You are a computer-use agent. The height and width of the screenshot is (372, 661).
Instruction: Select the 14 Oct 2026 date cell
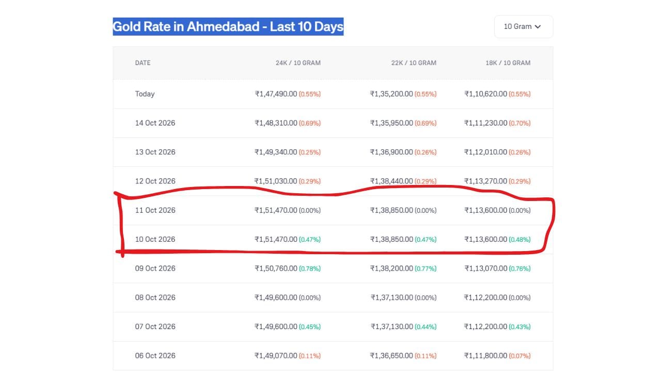155,123
